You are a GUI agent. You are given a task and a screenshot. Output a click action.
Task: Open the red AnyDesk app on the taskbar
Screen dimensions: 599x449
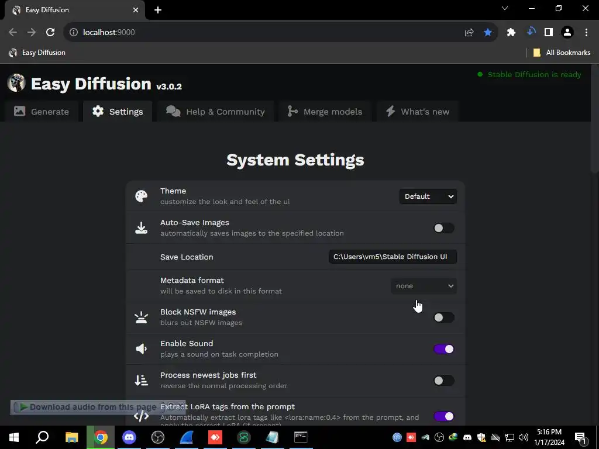(x=215, y=437)
